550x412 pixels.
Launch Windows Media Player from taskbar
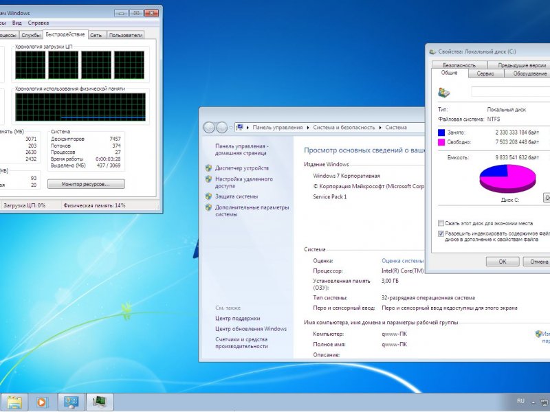click(42, 402)
